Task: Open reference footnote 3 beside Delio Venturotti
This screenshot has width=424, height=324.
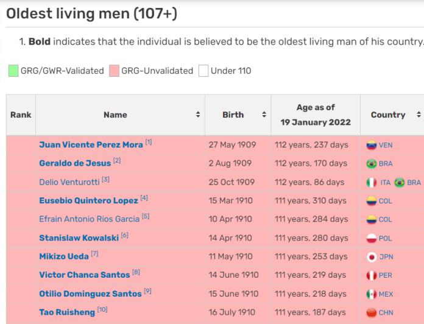Action: [105, 180]
